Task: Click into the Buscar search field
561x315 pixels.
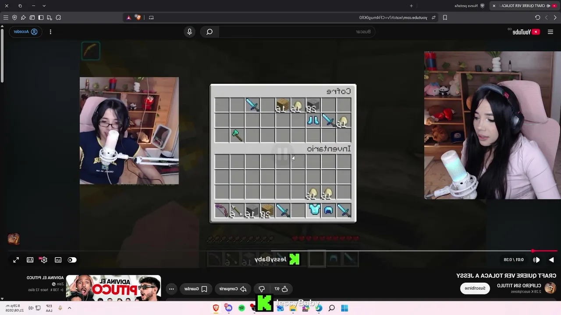Action: (298, 31)
